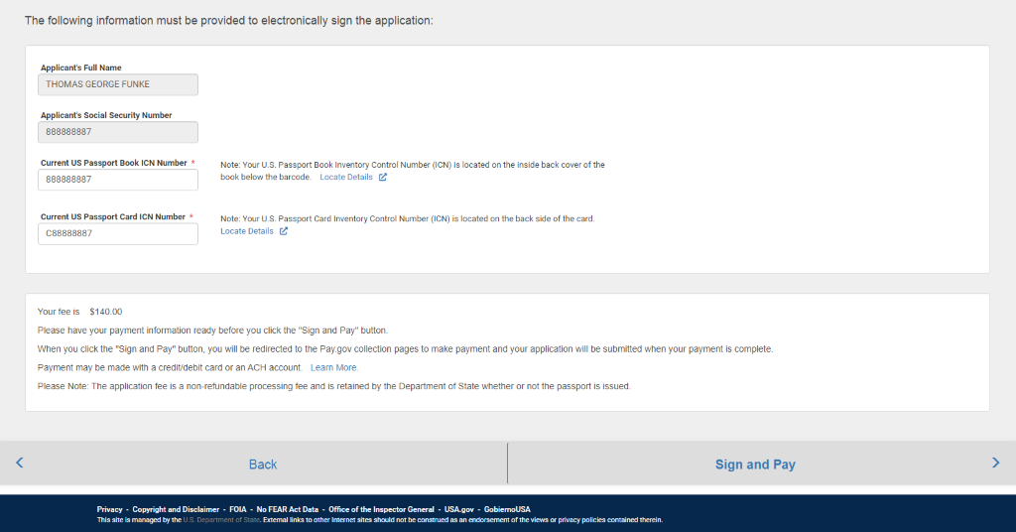Viewport: 1016px width, 532px height.
Task: Click the external-link icon beside Passport Book Locate Details
Action: tap(383, 178)
